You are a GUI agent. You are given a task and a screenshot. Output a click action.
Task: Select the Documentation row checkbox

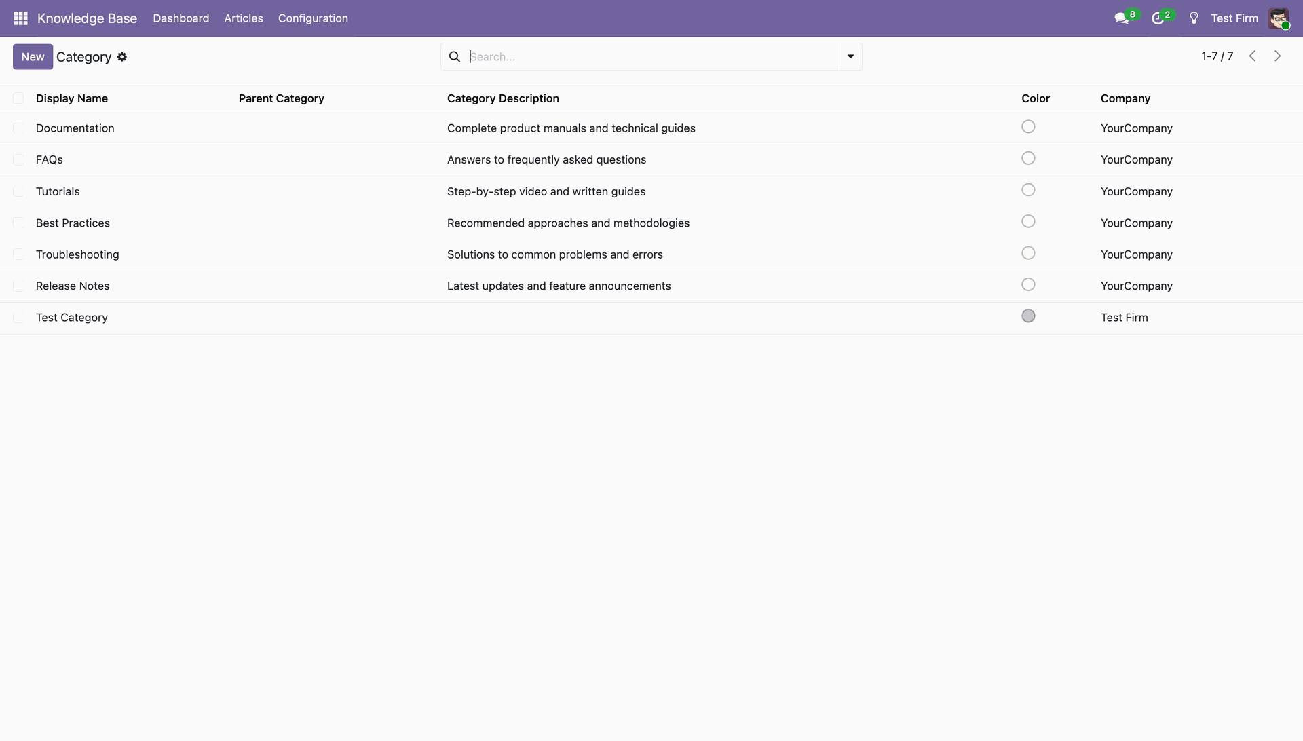click(x=18, y=128)
